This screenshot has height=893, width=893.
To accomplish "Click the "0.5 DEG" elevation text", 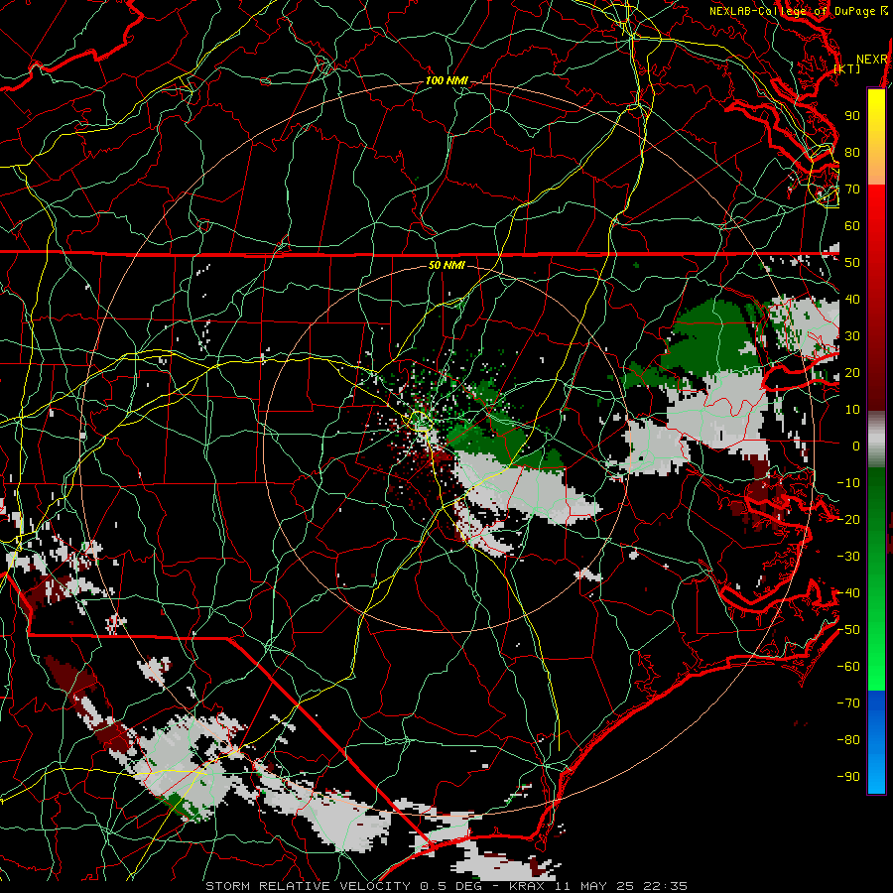I will click(449, 886).
